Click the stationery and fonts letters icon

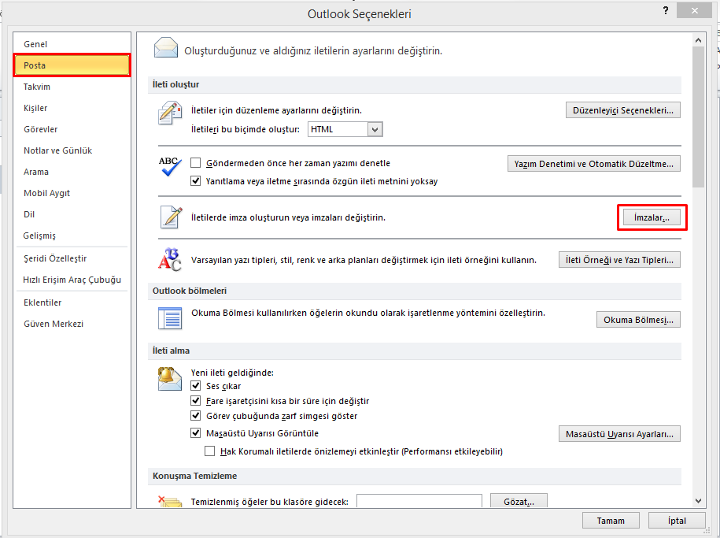pos(170,260)
